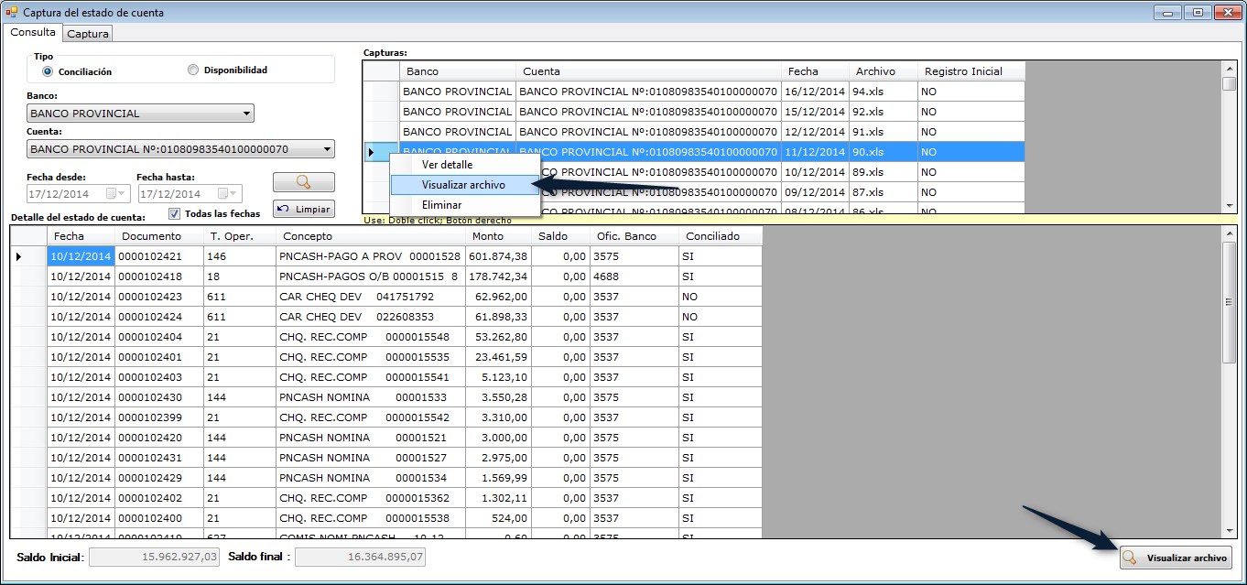The image size is (1247, 585).
Task: Switch to the Captura tab
Action: pyautogui.click(x=88, y=34)
